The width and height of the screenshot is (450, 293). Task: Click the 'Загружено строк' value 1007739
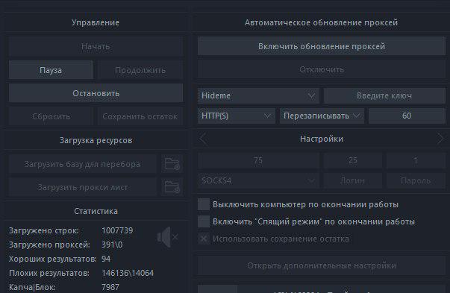tap(117, 230)
